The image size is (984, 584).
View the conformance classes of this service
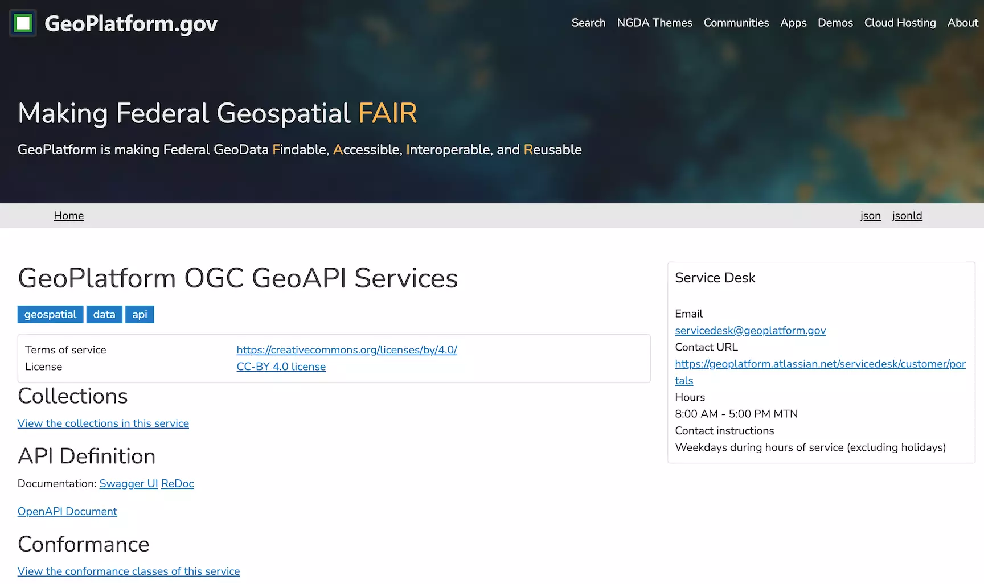click(x=129, y=571)
